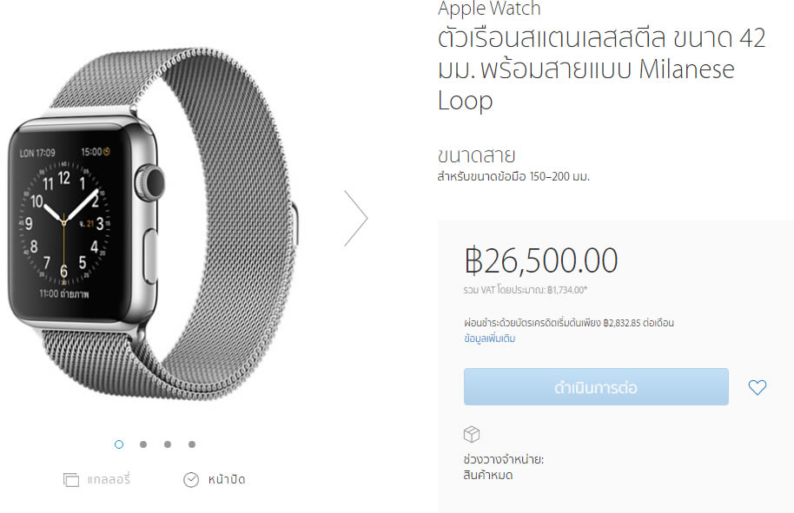Go to the fourth carousel dot

[x=192, y=444]
